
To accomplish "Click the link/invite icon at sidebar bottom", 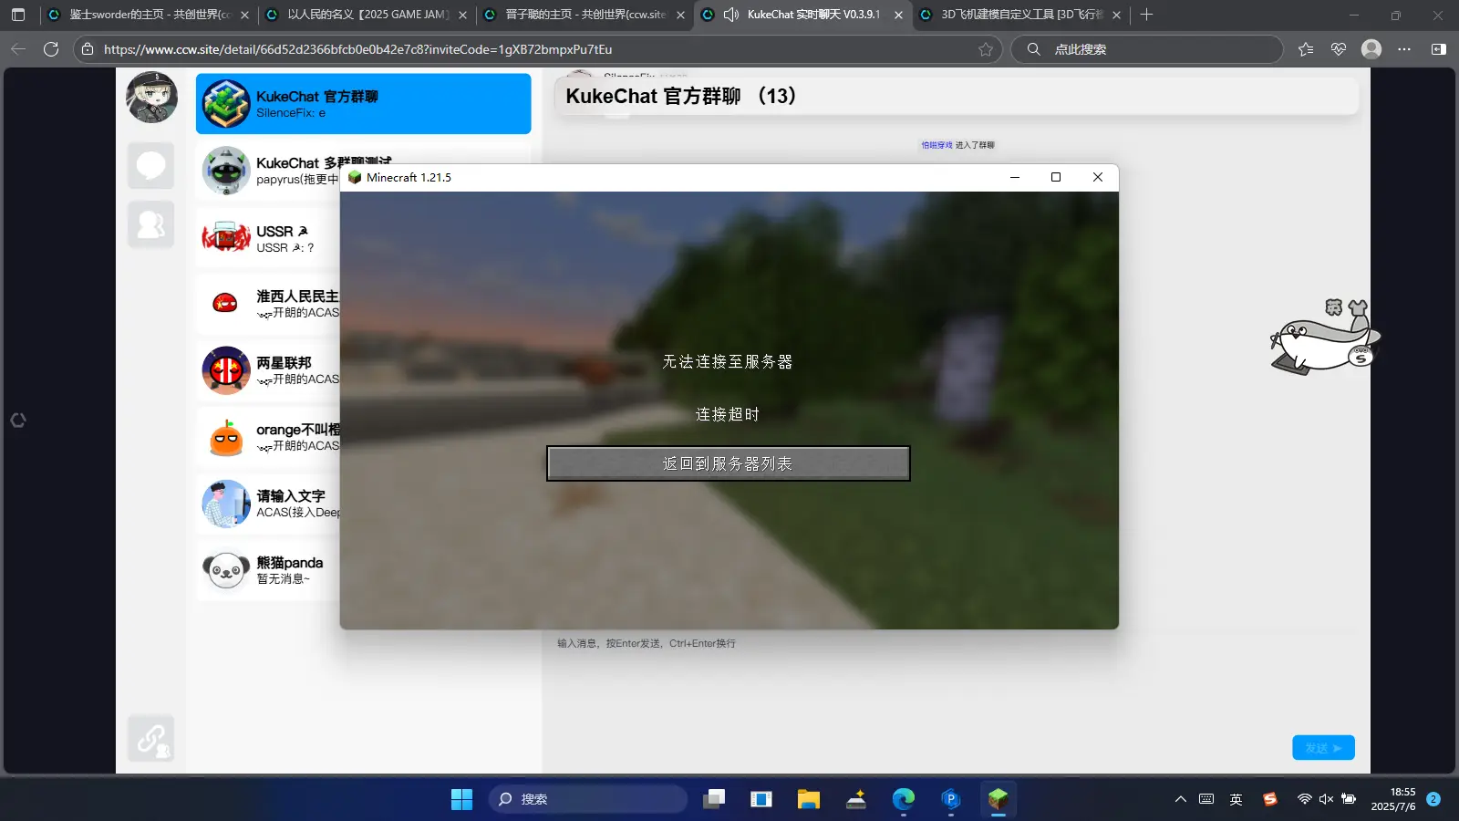I will click(151, 739).
